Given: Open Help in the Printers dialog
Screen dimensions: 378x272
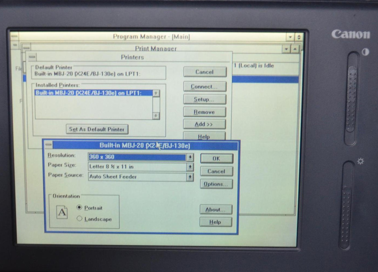Looking at the screenshot, I should pyautogui.click(x=204, y=136).
